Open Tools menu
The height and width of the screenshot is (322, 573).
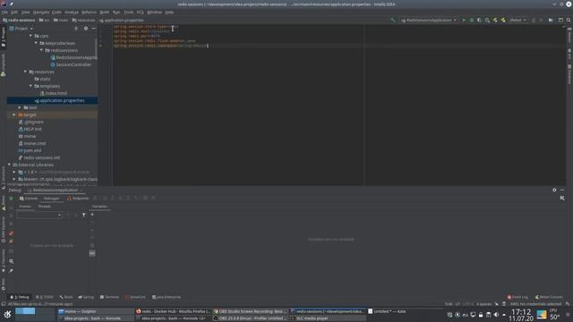129,12
